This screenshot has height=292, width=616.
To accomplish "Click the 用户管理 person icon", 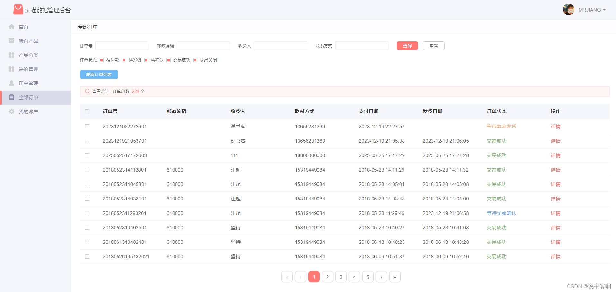I will [12, 83].
